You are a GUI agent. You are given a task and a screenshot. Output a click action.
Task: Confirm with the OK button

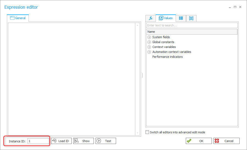point(199,141)
